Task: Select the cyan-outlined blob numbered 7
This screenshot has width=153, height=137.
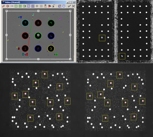Action: pos(25,23)
